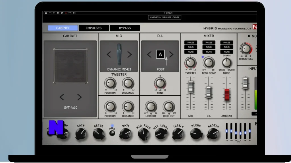The image size is (291, 163).
Task: Click the Cabinets - Impulses Loader title button
Action: [165, 17]
